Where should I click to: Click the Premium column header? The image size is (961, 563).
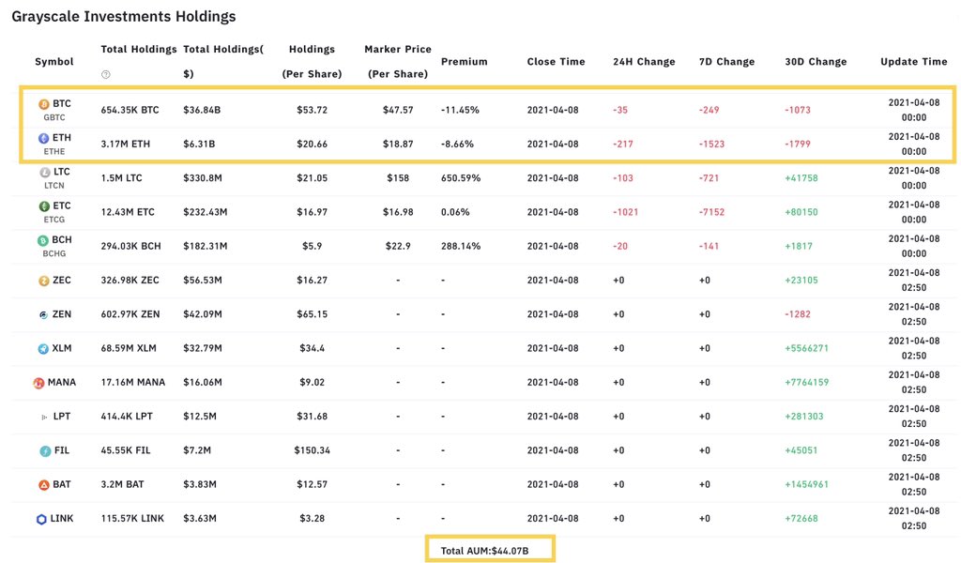coord(464,61)
